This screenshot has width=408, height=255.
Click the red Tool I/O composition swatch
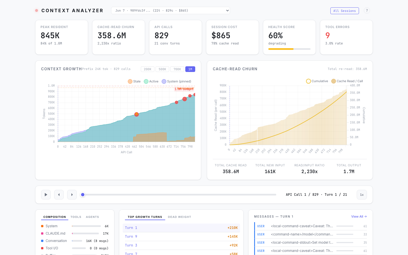tap(42, 248)
